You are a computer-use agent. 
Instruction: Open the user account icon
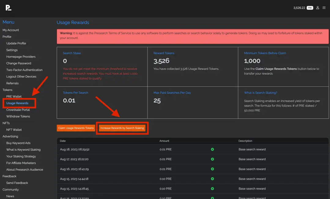[x=317, y=8]
